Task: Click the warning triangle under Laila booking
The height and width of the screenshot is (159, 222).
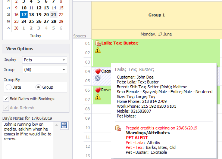Action: point(98,50)
